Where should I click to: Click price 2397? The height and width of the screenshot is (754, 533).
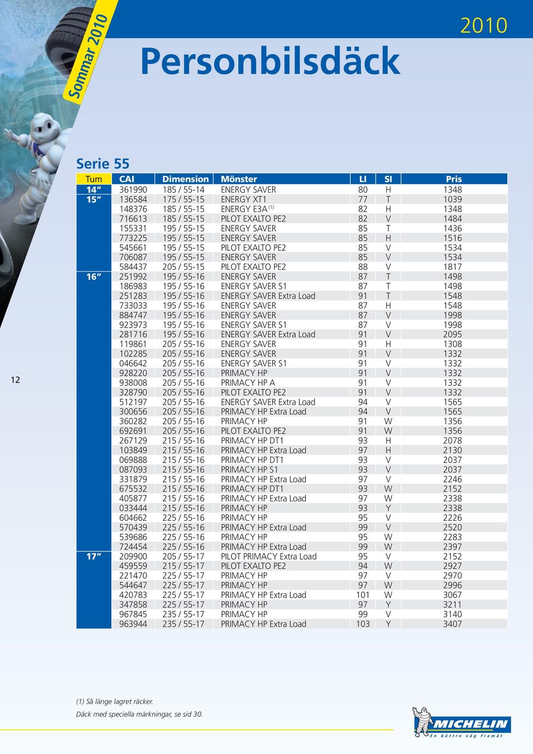(452, 547)
